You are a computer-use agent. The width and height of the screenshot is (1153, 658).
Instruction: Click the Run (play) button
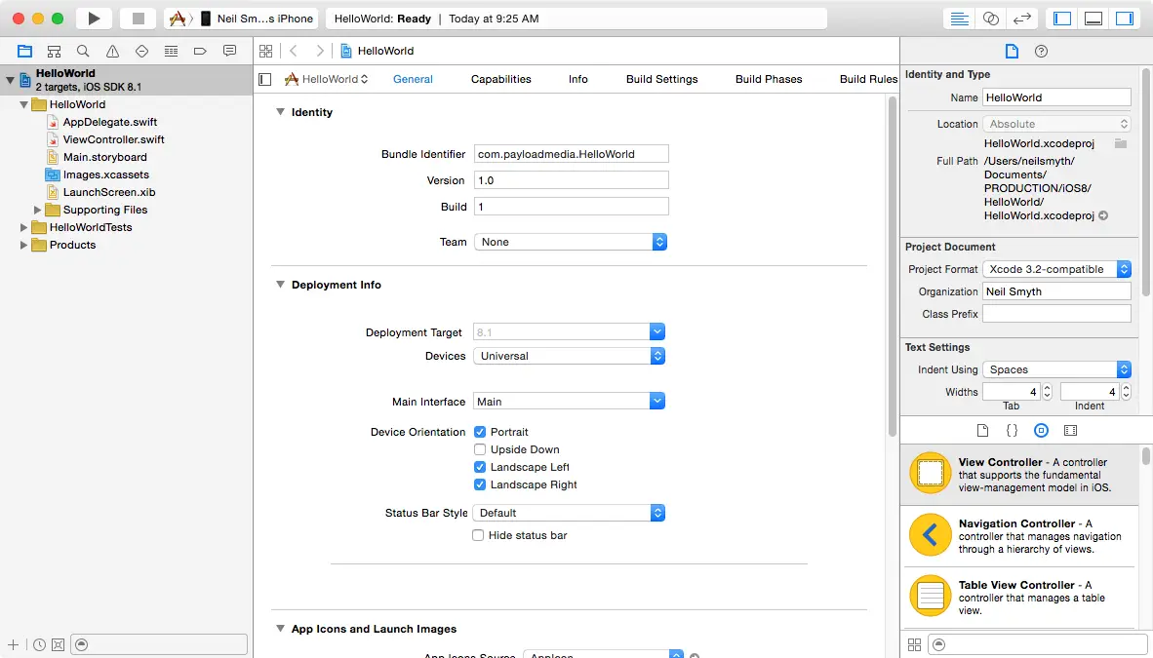pyautogui.click(x=94, y=19)
